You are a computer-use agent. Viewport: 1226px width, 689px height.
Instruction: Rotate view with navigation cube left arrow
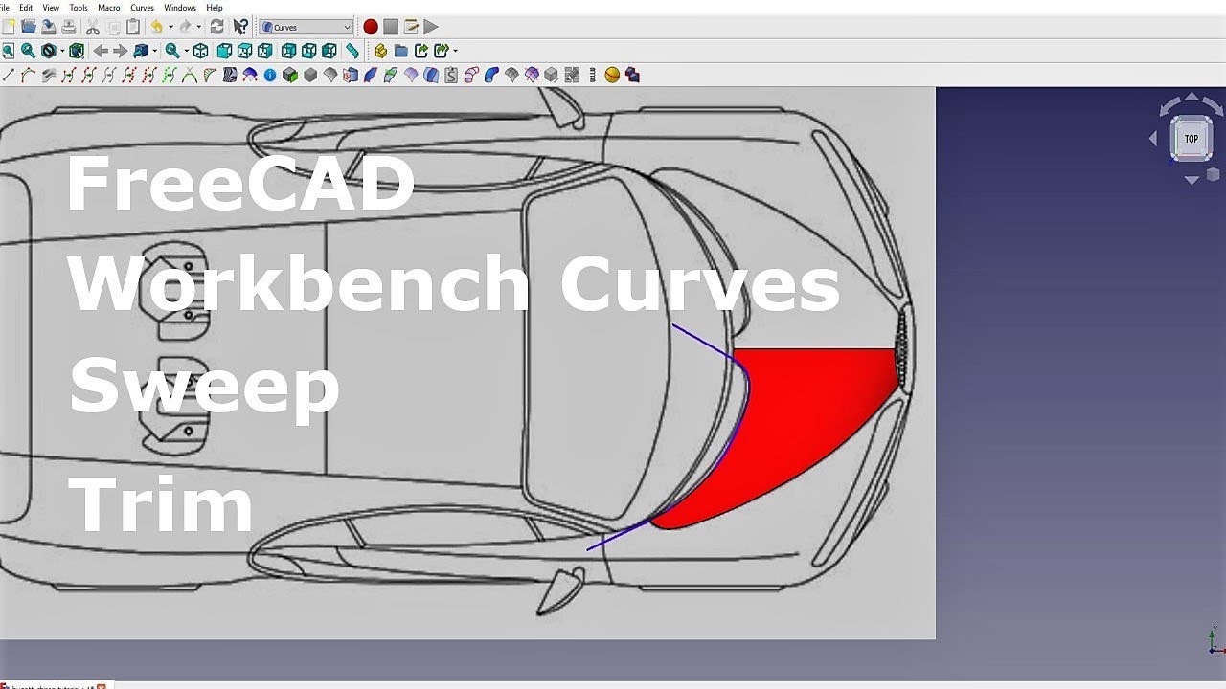coord(1153,139)
